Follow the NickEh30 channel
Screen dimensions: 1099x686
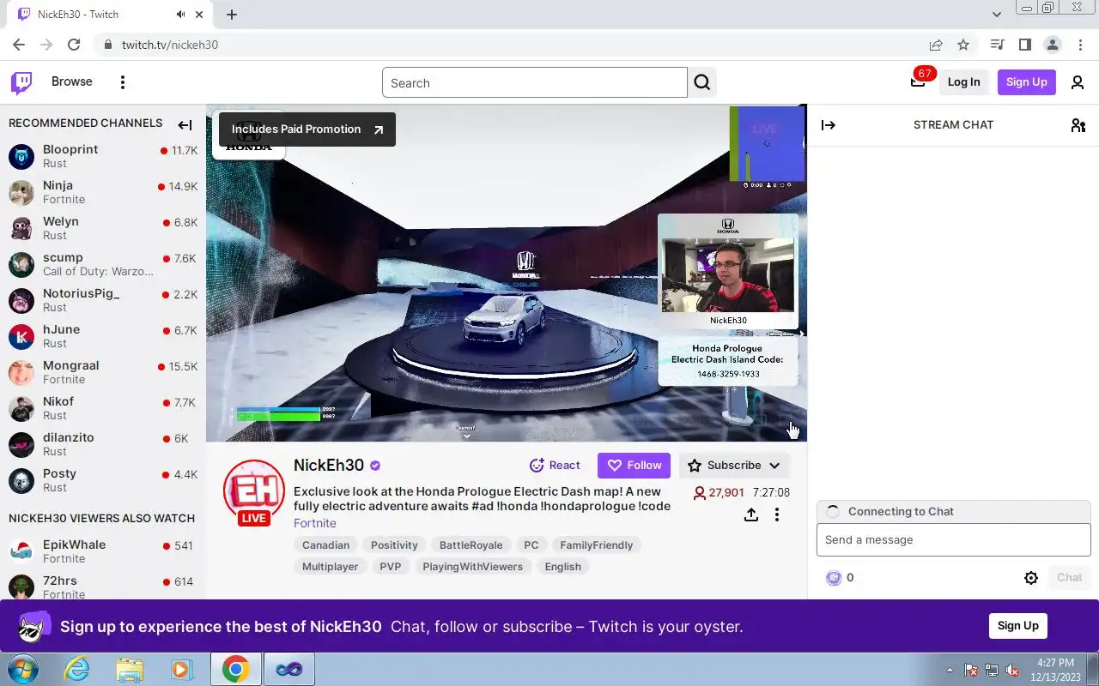(635, 466)
